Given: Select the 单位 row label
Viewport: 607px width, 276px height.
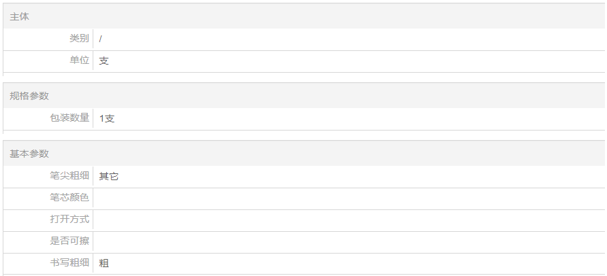Looking at the screenshot, I should 79,61.
